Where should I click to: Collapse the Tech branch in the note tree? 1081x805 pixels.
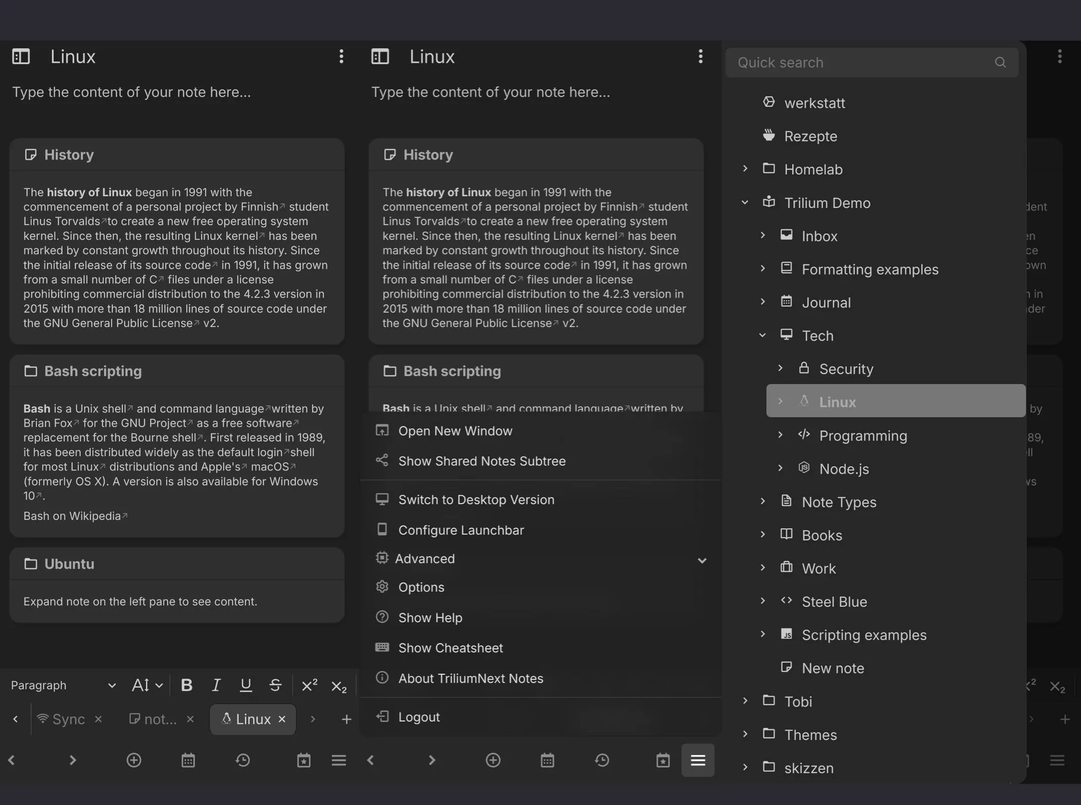click(761, 335)
